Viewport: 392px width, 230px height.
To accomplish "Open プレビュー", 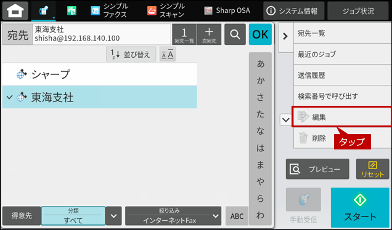I will pyautogui.click(x=317, y=169).
